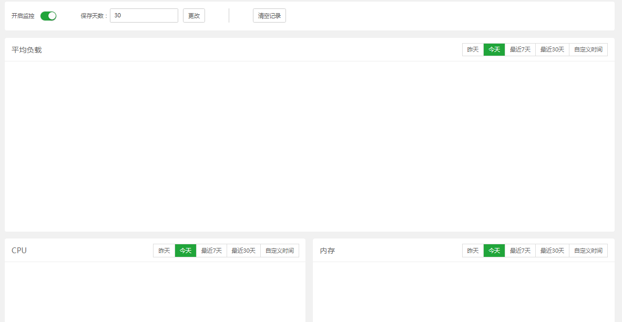Click inside the 保存天数 input field
The width and height of the screenshot is (622, 322).
tap(144, 15)
